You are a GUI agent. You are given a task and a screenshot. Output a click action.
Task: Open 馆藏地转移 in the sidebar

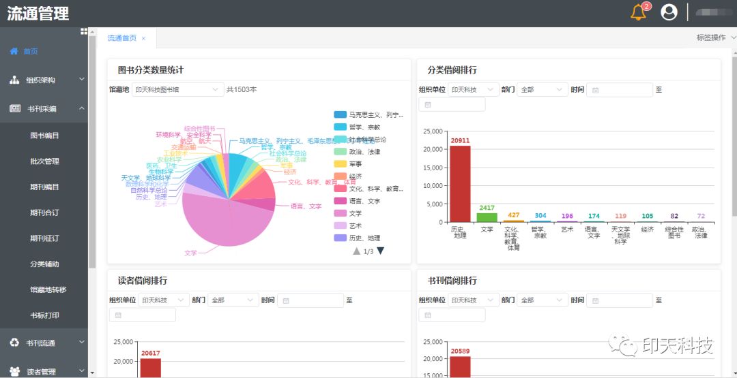pos(44,289)
